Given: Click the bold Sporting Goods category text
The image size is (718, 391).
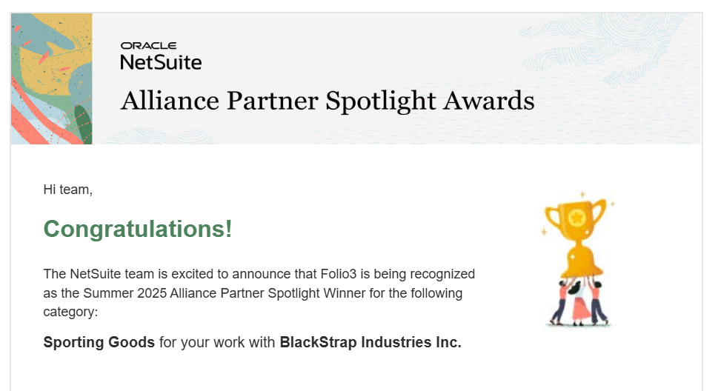Looking at the screenshot, I should (x=99, y=342).
